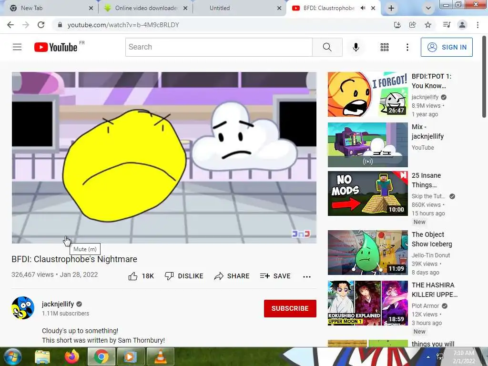Open The Object Show Iceberg title

click(x=432, y=239)
